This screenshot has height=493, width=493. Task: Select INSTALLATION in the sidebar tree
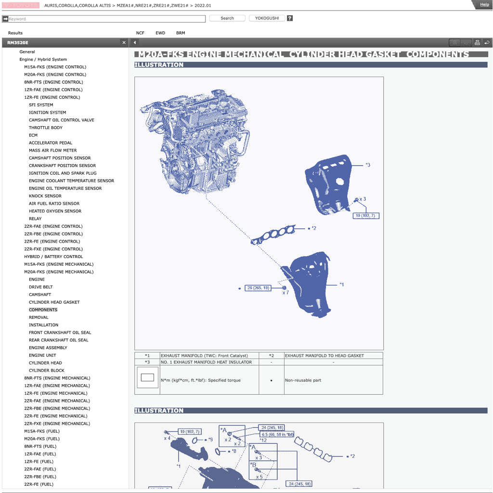click(43, 325)
